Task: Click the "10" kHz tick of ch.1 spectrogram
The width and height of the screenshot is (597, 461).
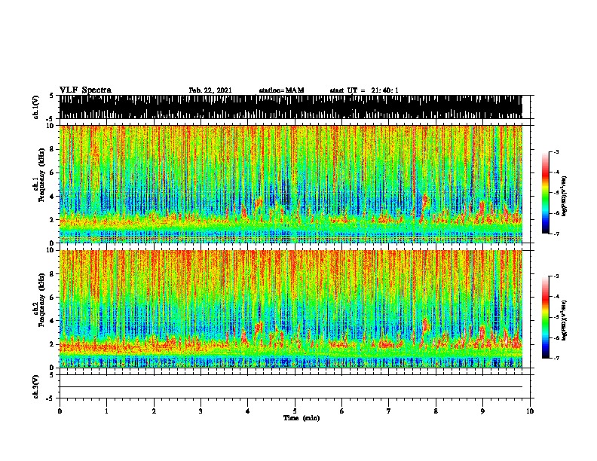Action: [x=51, y=126]
